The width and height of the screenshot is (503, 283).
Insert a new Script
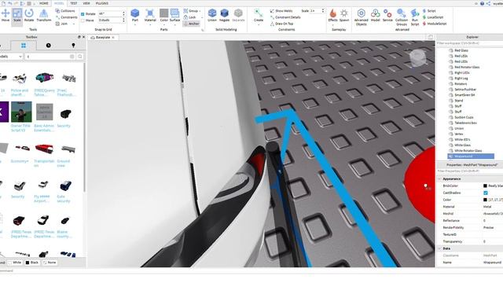pos(429,11)
